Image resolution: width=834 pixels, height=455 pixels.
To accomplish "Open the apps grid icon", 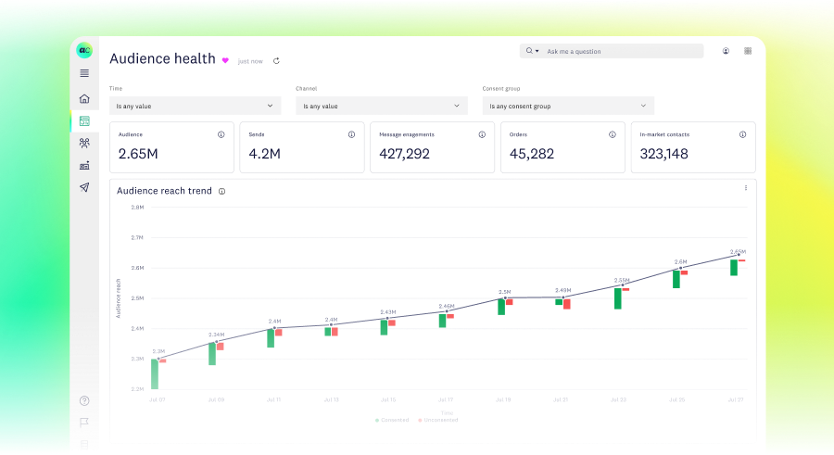I will click(748, 51).
